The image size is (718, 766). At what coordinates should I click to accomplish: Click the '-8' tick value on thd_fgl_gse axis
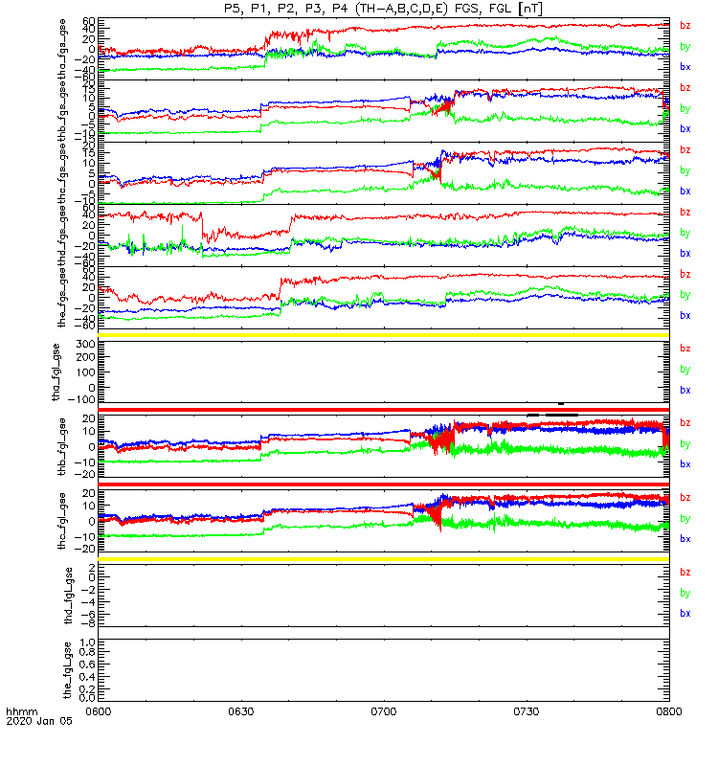tap(88, 622)
